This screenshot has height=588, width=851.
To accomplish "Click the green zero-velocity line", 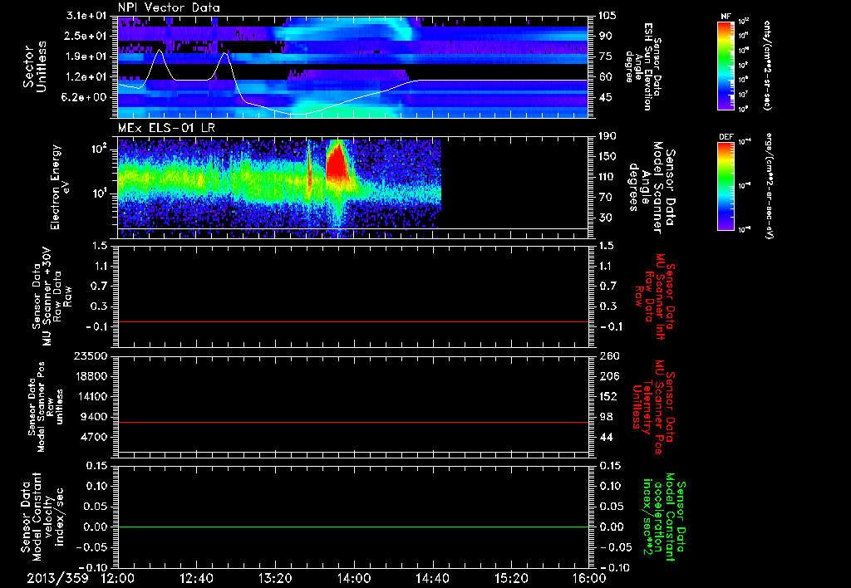I will 353,527.
